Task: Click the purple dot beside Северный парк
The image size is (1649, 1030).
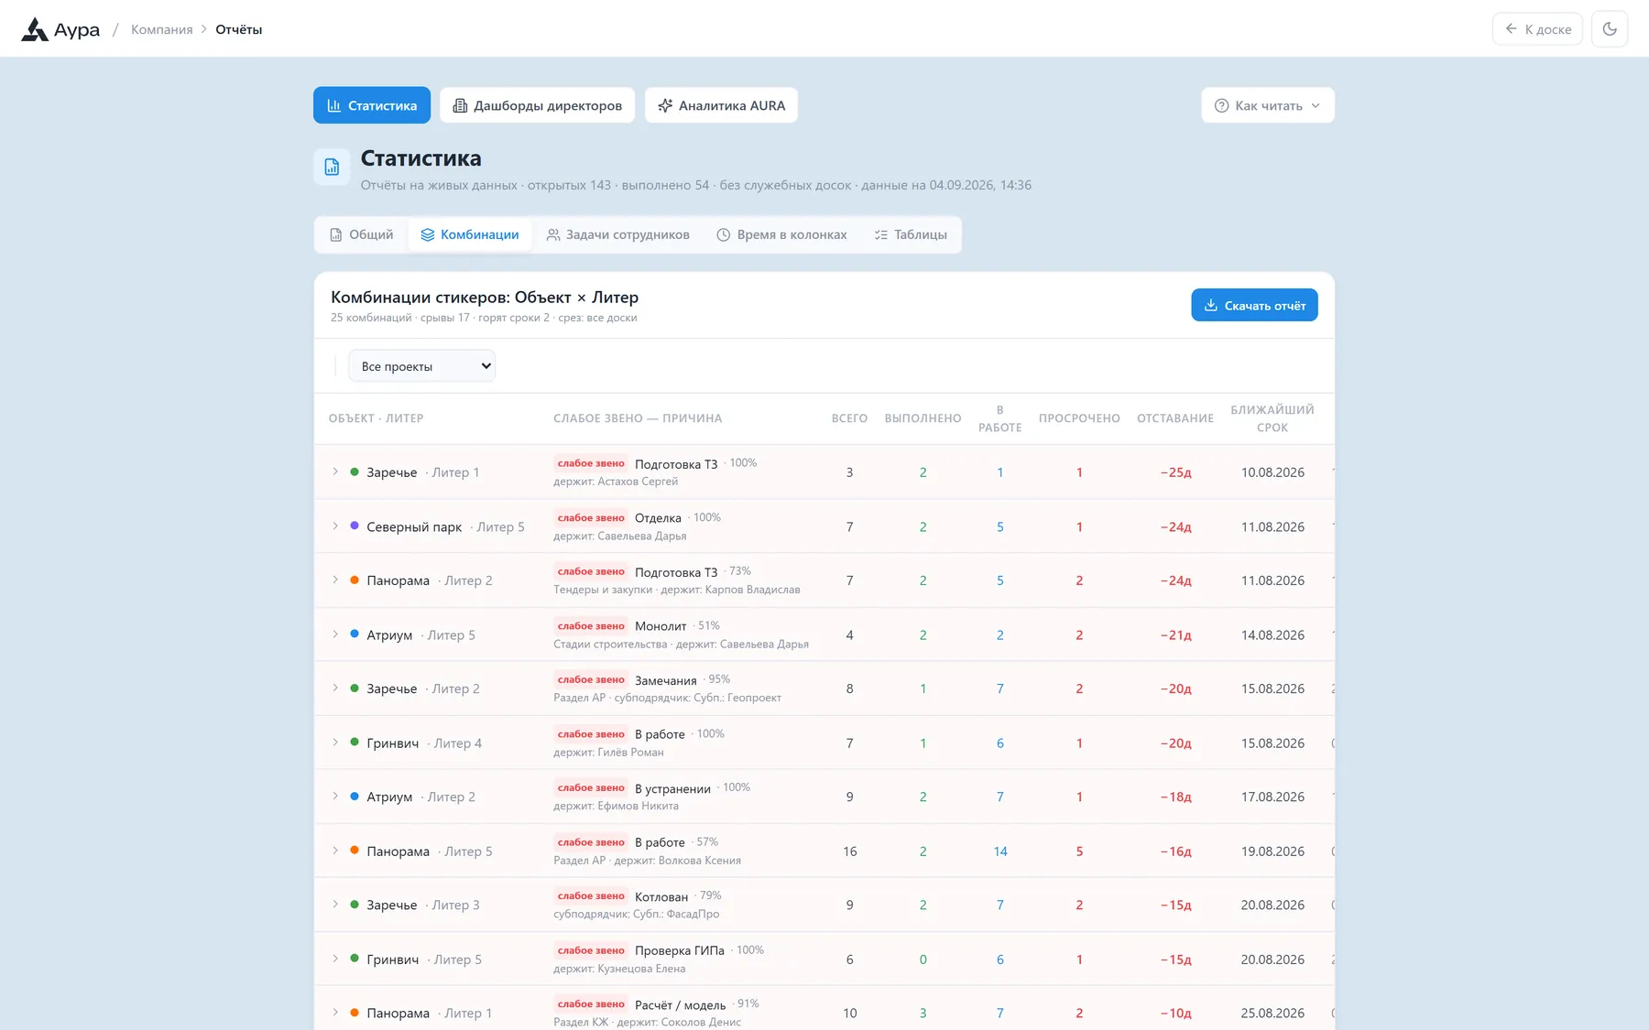Action: point(355,526)
